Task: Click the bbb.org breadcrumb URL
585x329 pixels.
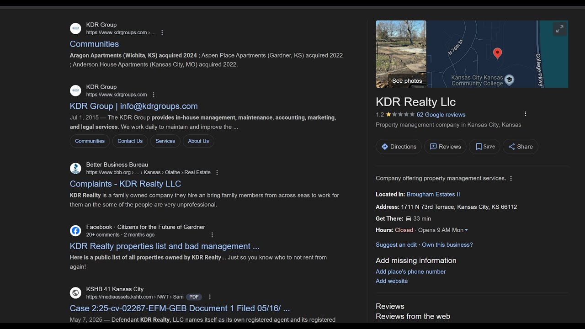Action: [149, 172]
